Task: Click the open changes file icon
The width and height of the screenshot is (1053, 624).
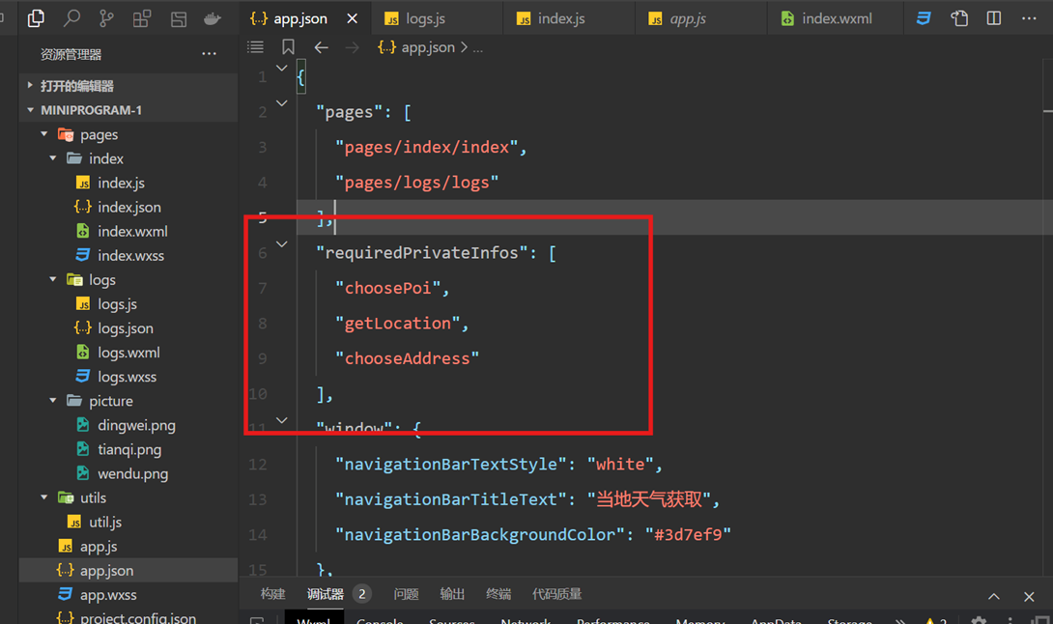Action: (959, 18)
